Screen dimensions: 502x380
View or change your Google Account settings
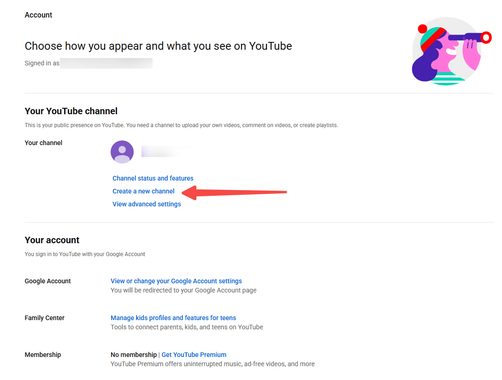pos(176,281)
